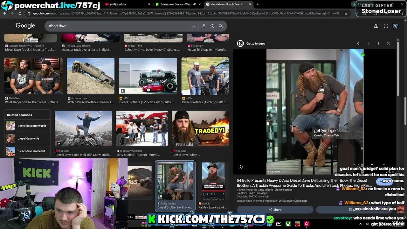View site information icon in address bar

[x=29, y=13]
